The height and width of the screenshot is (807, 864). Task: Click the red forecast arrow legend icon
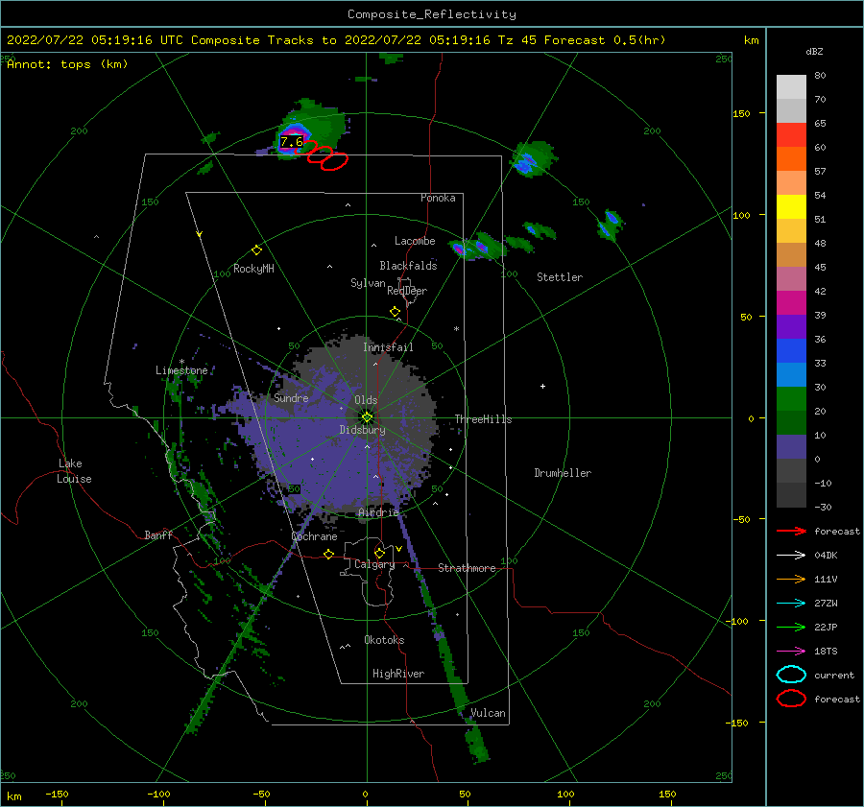(791, 531)
